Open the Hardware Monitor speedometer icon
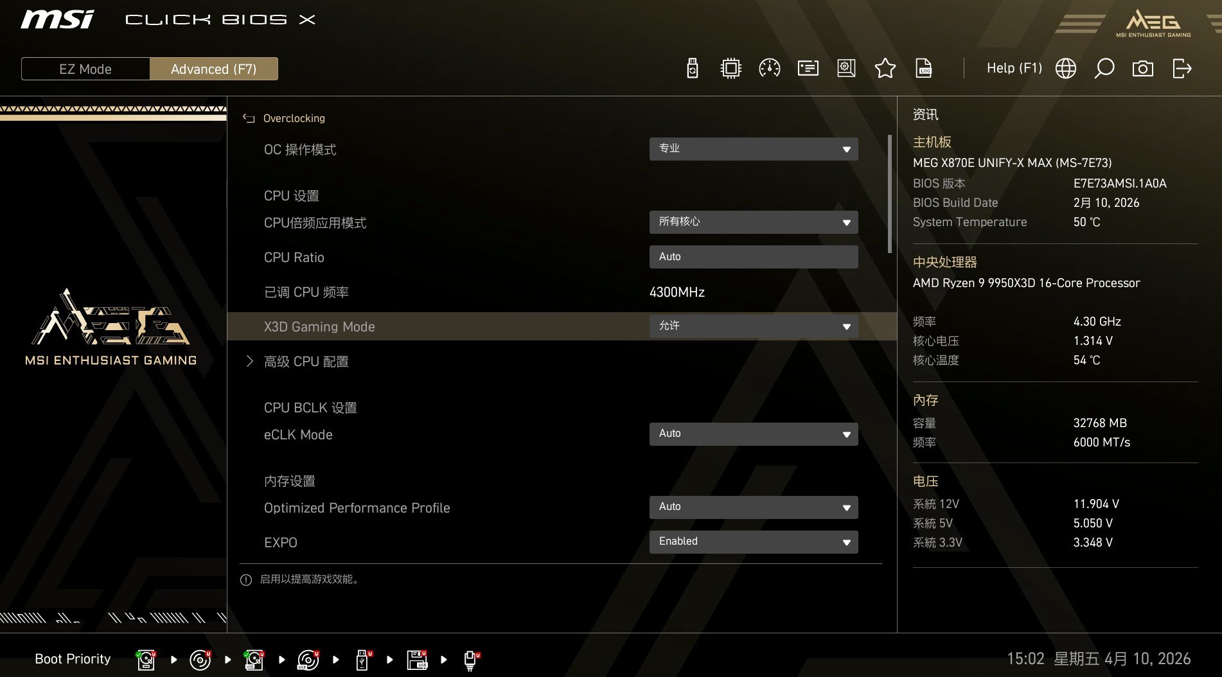 pyautogui.click(x=769, y=68)
